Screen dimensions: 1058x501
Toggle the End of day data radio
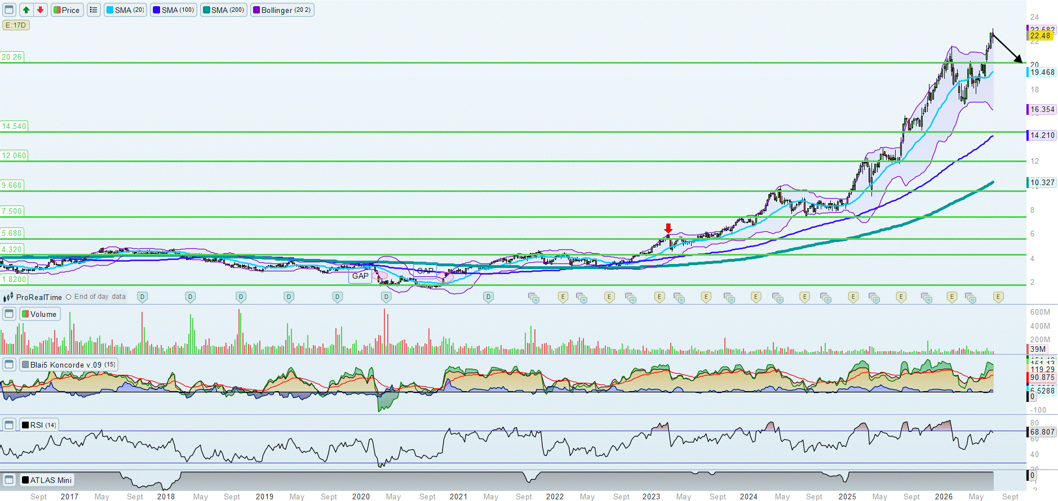pos(69,297)
